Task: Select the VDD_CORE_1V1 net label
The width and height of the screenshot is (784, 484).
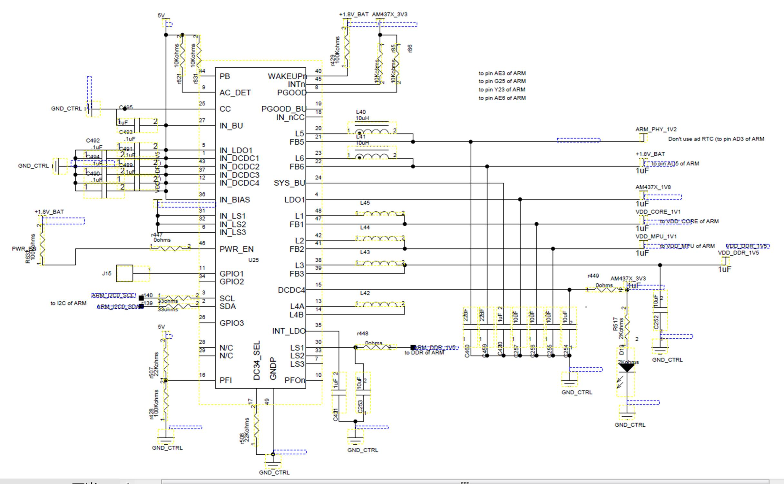Action: [x=658, y=212]
